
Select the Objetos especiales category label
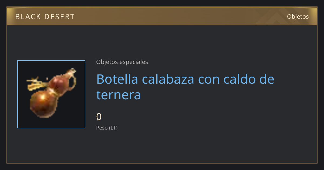tap(122, 62)
